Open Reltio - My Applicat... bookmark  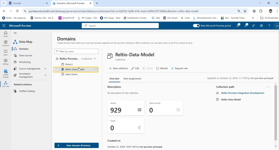tap(15, 18)
